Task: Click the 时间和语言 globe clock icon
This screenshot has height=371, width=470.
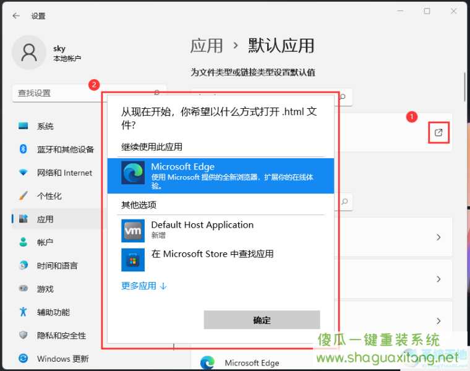Action: 23,265
